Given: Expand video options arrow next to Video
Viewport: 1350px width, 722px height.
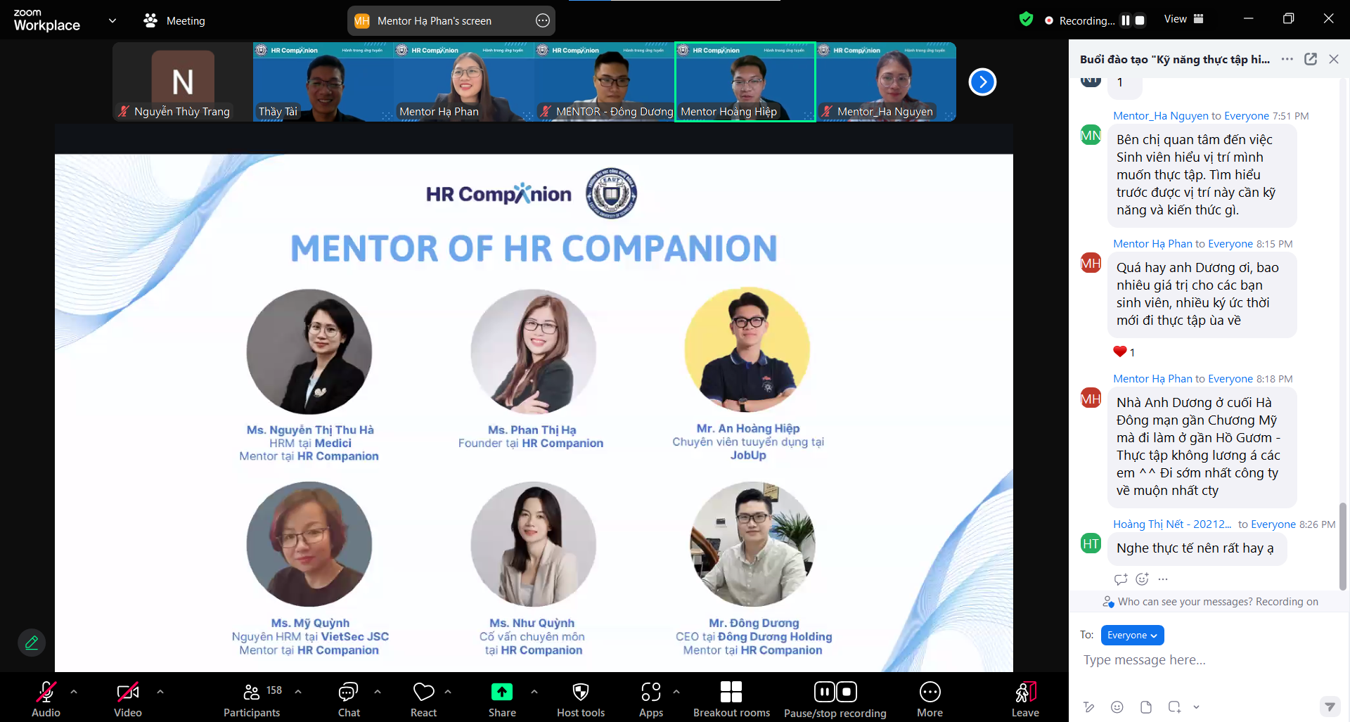Looking at the screenshot, I should tap(160, 692).
